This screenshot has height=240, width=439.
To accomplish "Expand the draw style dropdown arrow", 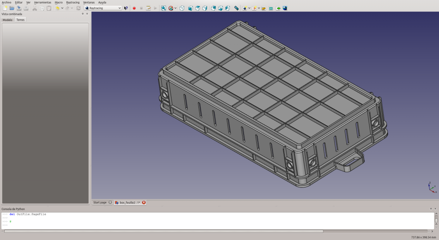I will 175,8.
